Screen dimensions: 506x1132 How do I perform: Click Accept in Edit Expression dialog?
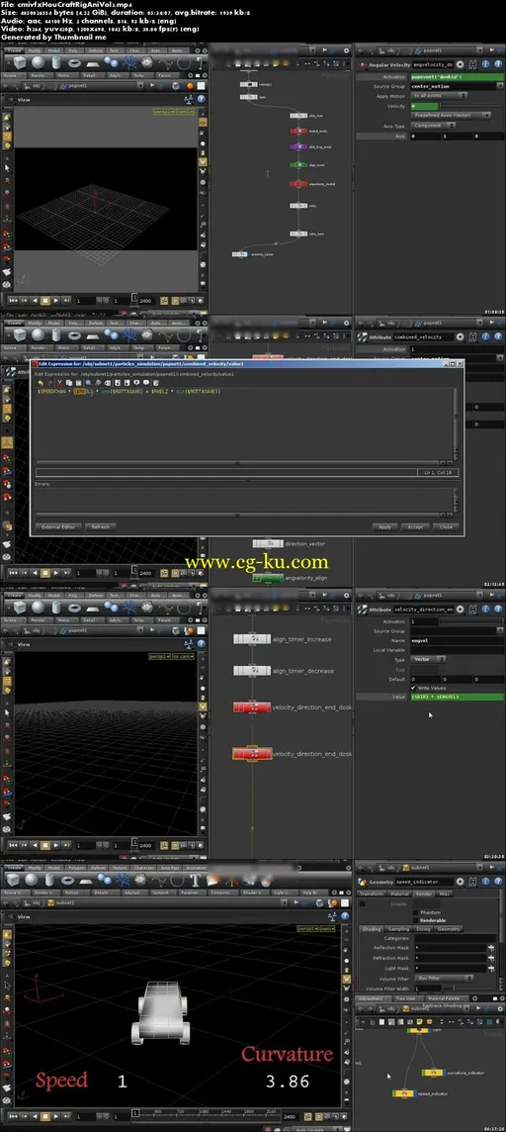pos(415,527)
